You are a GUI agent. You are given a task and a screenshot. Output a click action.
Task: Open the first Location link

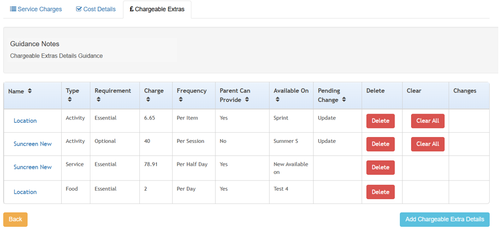click(25, 121)
